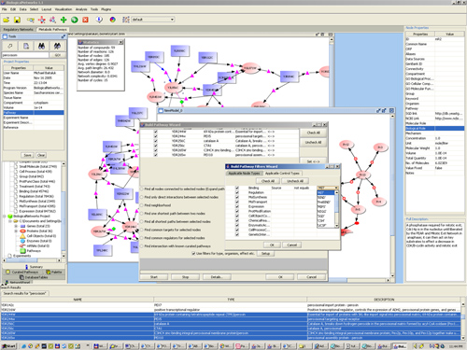Collapse the BiologicalNetworks Project node
The width and height of the screenshot is (467, 350).
pos(5,217)
